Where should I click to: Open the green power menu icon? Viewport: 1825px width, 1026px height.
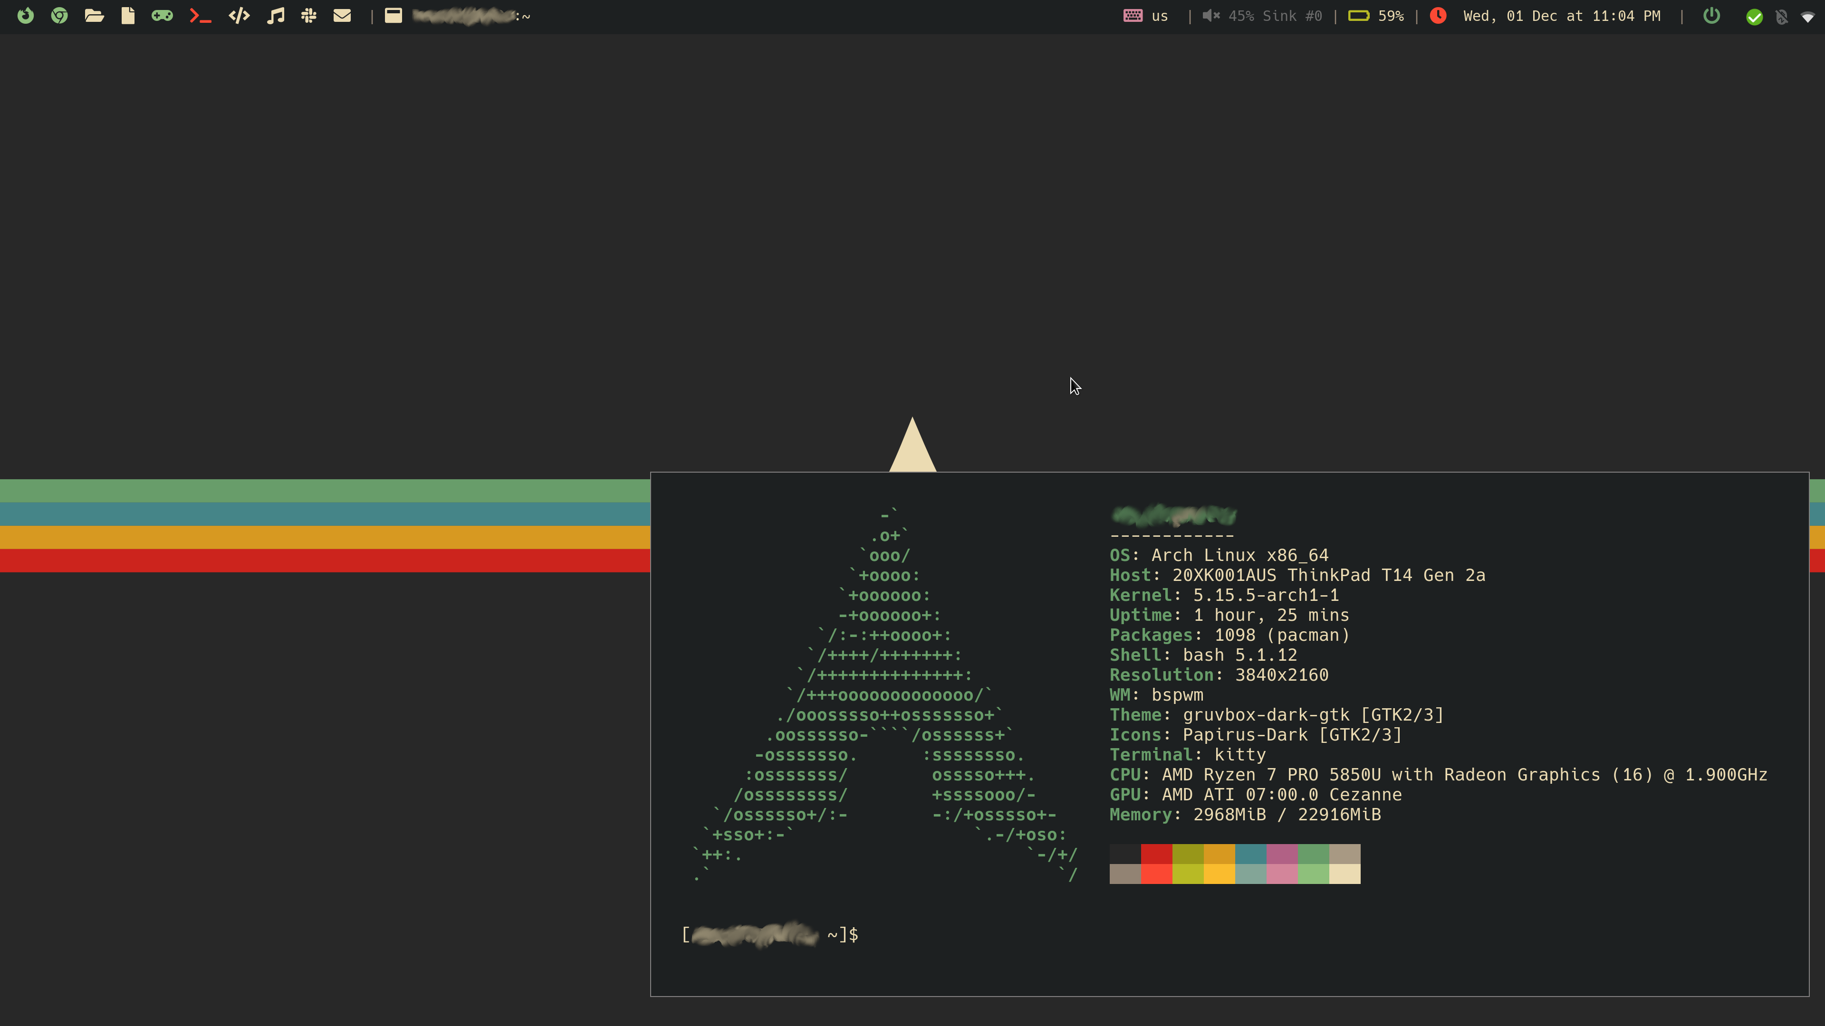tap(1711, 16)
